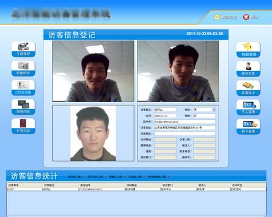This screenshot has width=272, height=217.
Task: Click the number of visitors field
Action: click(204, 139)
